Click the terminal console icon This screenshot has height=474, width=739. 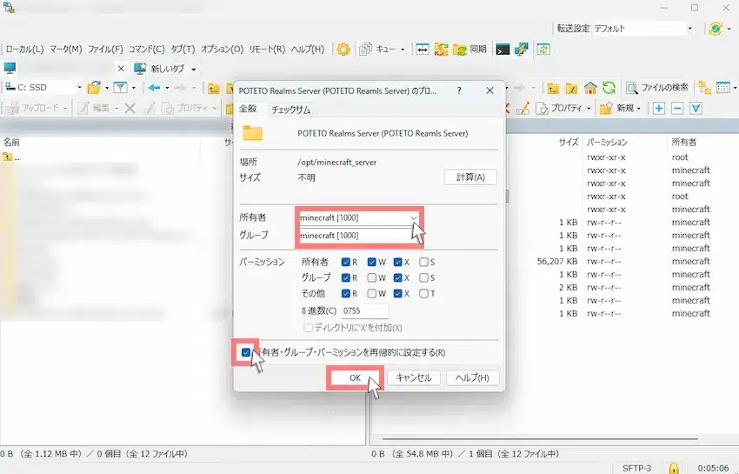tap(503, 50)
